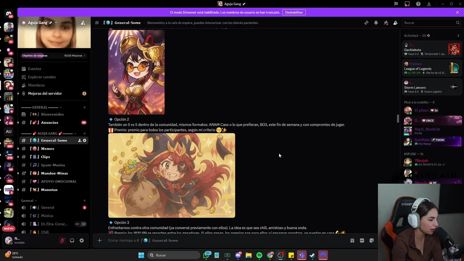
Task: Open notification settings bell icon
Action: (x=376, y=22)
